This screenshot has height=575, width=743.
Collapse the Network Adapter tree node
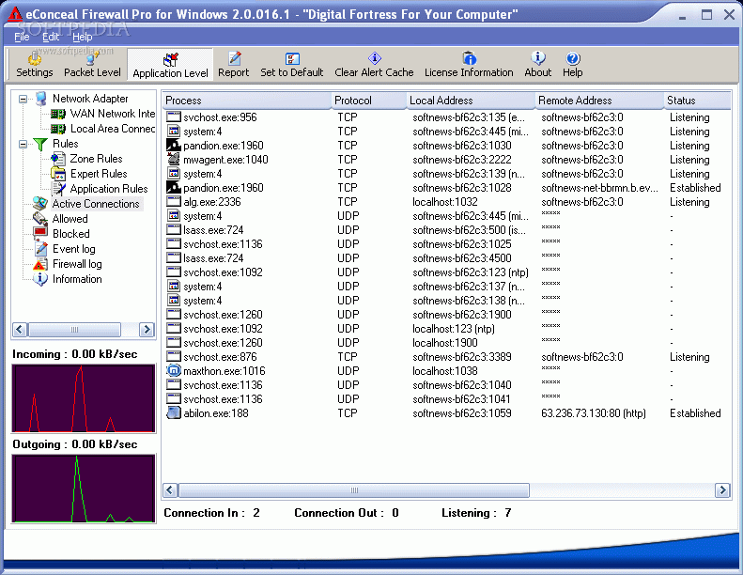tap(23, 99)
